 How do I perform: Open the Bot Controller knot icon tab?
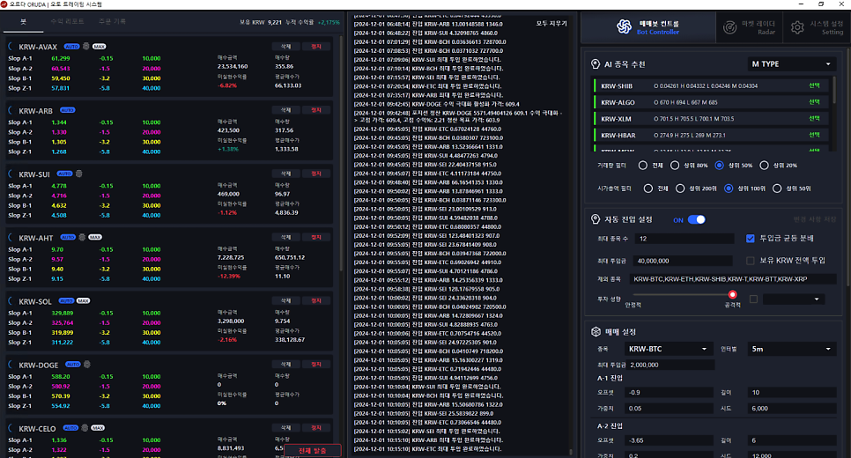click(624, 26)
